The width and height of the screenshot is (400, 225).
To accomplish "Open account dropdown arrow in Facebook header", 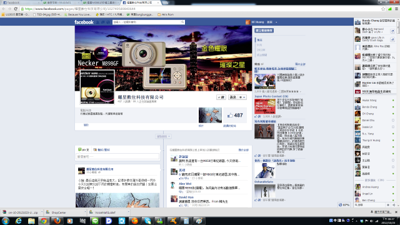I will (x=276, y=22).
